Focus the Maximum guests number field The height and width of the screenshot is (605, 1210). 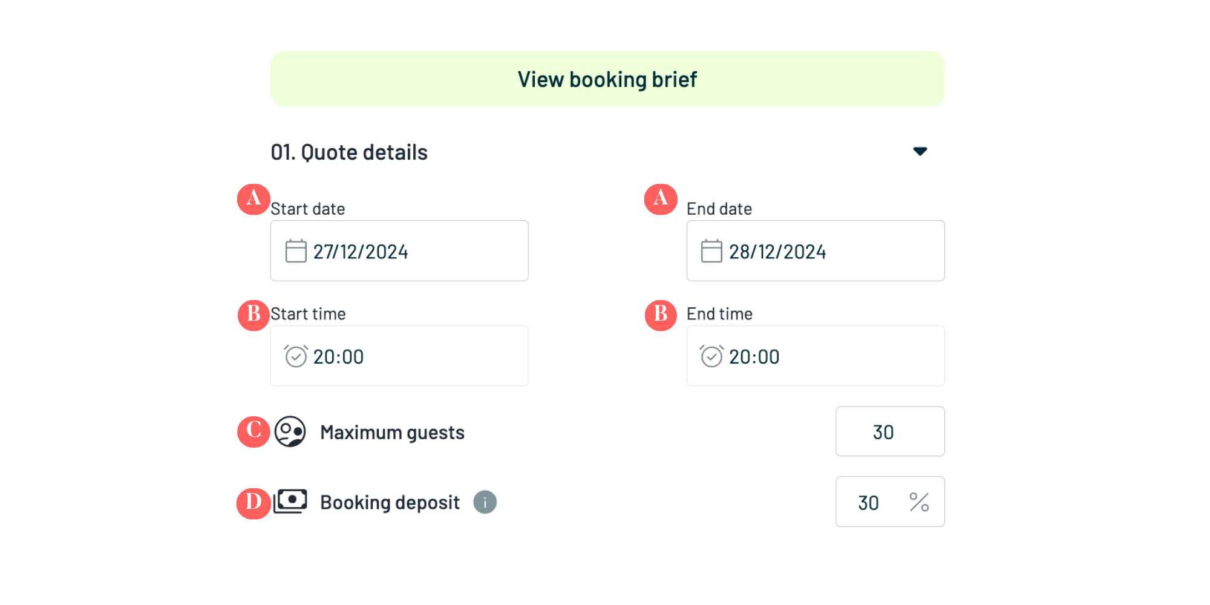tap(889, 431)
